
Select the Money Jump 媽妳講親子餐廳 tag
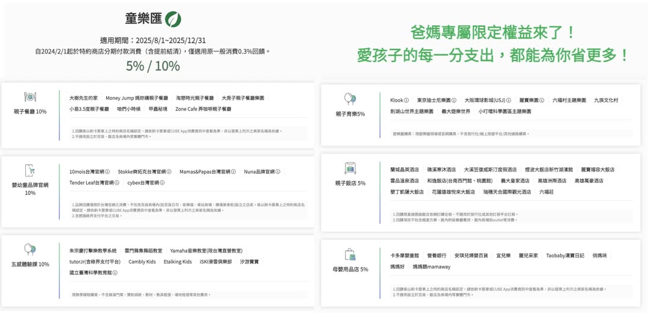tap(137, 98)
